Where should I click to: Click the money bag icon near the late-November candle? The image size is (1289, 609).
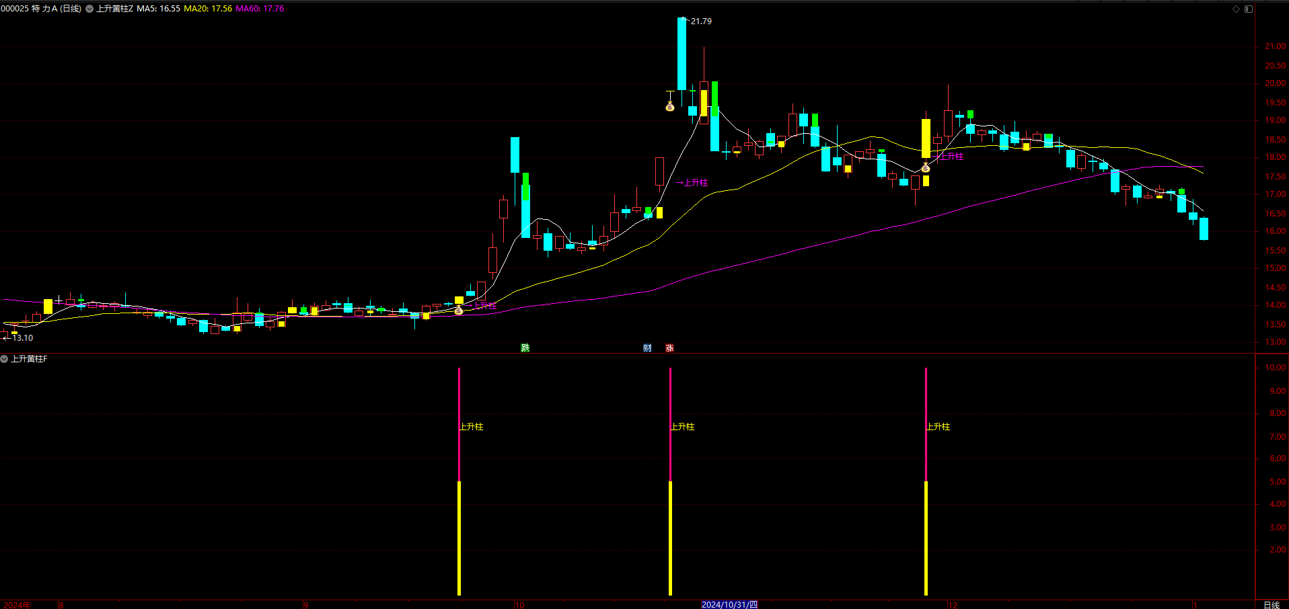[x=926, y=167]
